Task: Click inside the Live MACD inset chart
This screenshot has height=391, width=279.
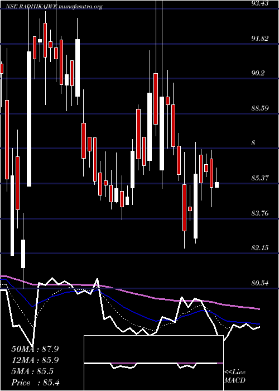Action: [153, 363]
